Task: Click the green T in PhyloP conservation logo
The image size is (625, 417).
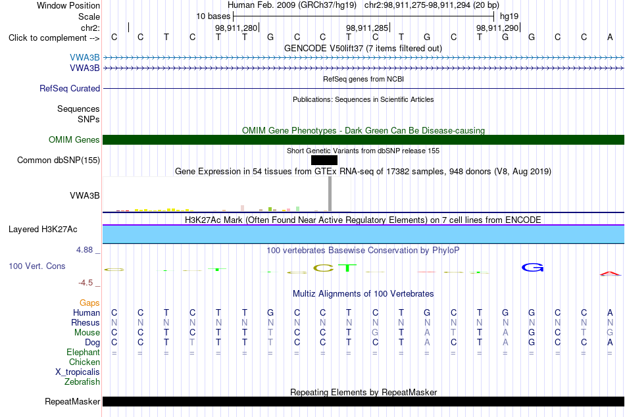Action: coord(347,268)
